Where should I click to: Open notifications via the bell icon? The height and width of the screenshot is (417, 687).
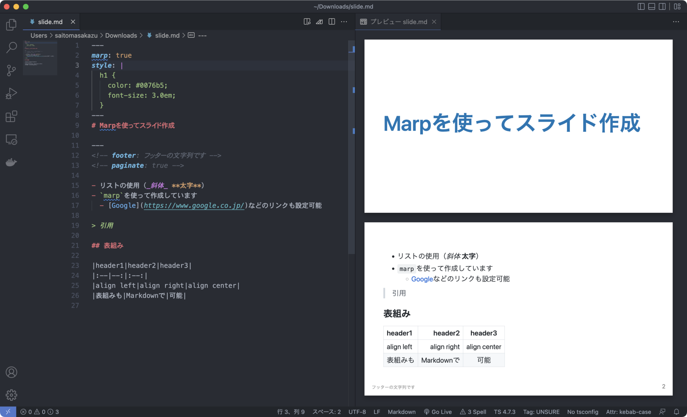[x=677, y=412]
